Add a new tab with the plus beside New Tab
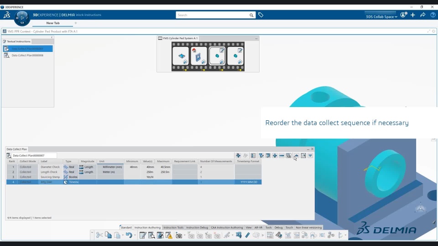This screenshot has width=438, height=246. pyautogui.click(x=76, y=23)
